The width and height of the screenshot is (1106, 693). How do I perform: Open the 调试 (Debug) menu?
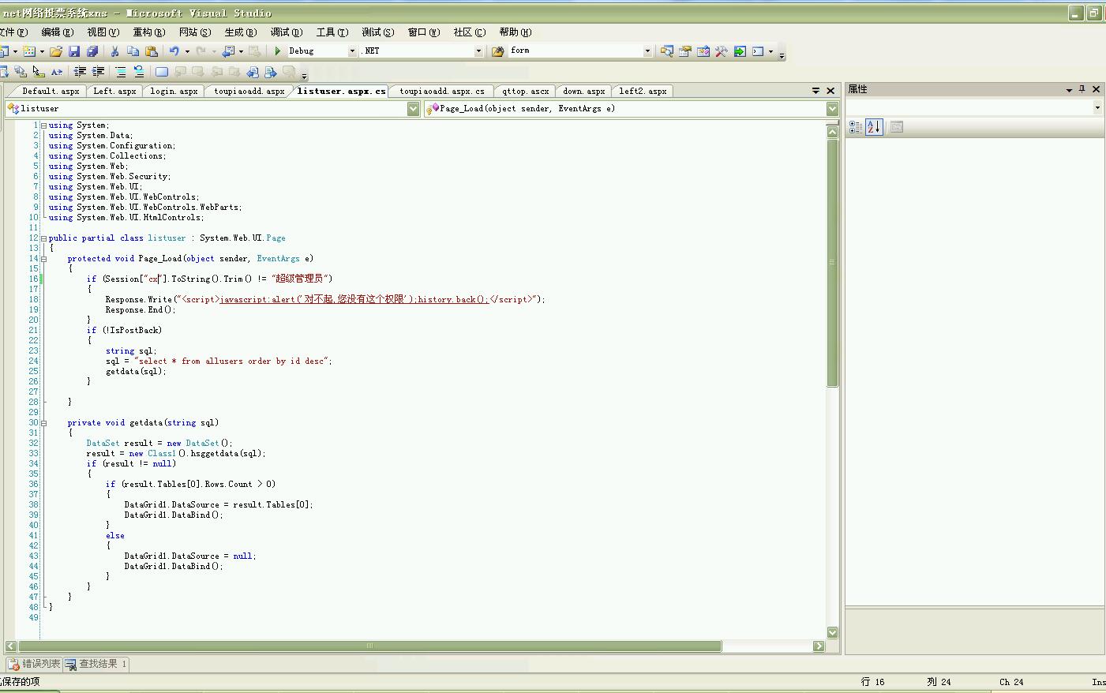(286, 32)
